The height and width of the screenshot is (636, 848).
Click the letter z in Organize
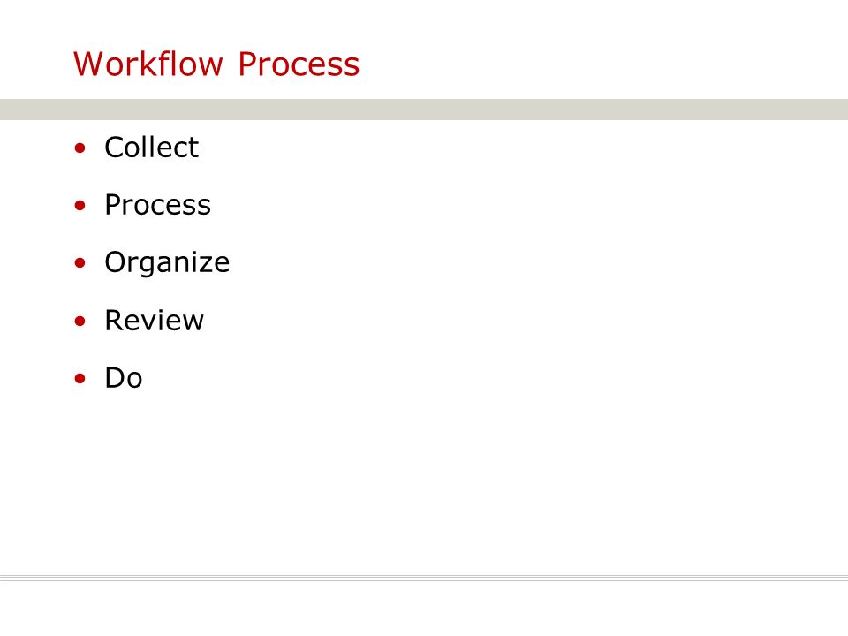(203, 265)
